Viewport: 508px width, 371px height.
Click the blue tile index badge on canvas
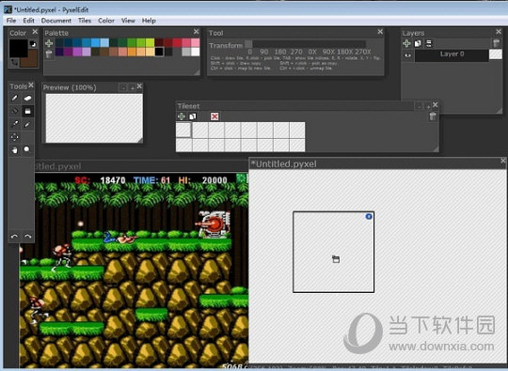(x=369, y=216)
